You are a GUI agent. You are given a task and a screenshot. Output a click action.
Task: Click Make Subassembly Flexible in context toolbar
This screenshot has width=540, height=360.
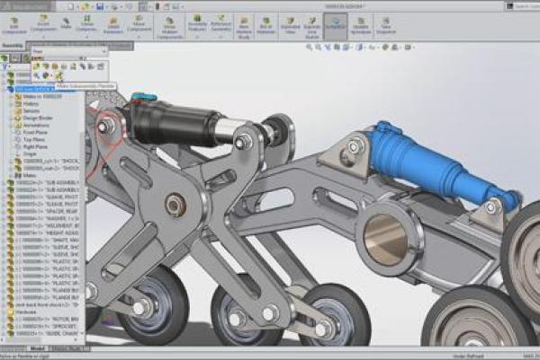point(58,76)
